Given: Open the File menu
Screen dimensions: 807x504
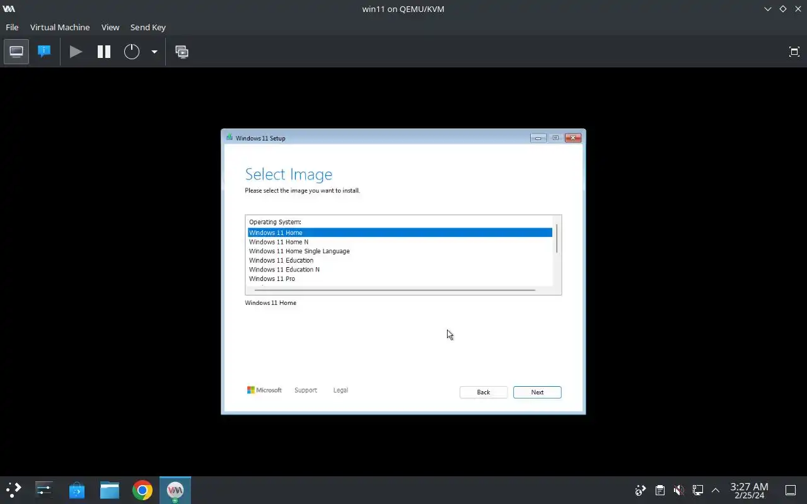Looking at the screenshot, I should pyautogui.click(x=12, y=27).
